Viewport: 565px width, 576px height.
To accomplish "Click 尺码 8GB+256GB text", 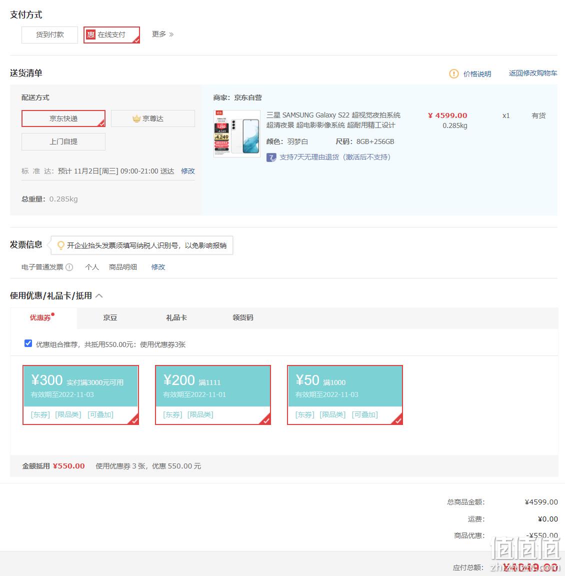I will click(365, 141).
